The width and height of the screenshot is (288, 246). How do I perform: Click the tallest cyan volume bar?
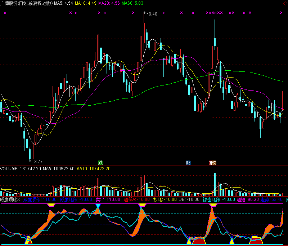pos(215,185)
